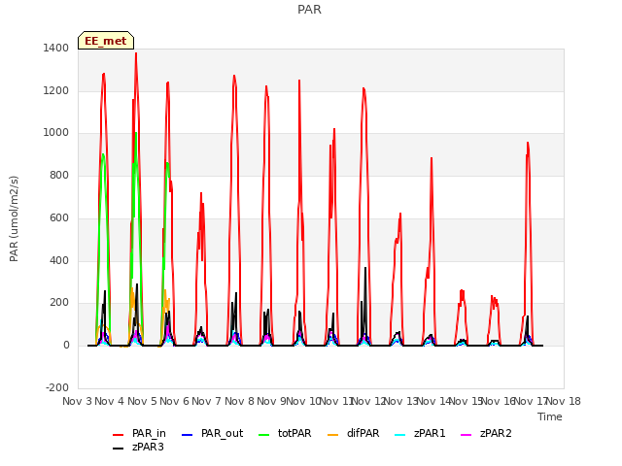622x466 pixels.
Task: Toggle PAR_out series in the legend
Action: click(x=212, y=434)
